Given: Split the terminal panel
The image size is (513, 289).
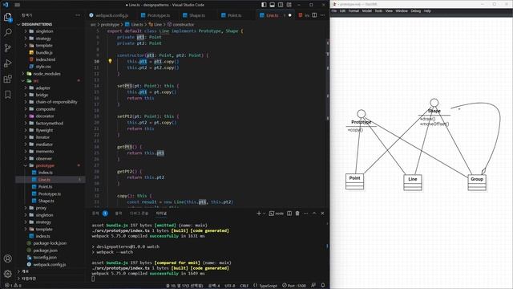Looking at the screenshot, I should coord(289,214).
